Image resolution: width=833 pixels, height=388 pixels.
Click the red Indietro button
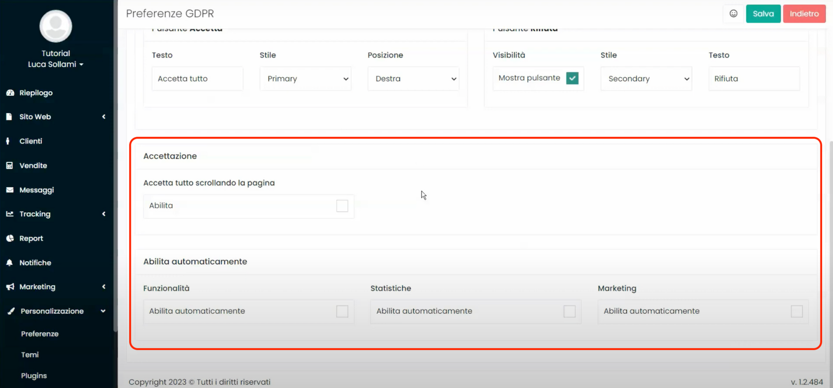click(804, 13)
